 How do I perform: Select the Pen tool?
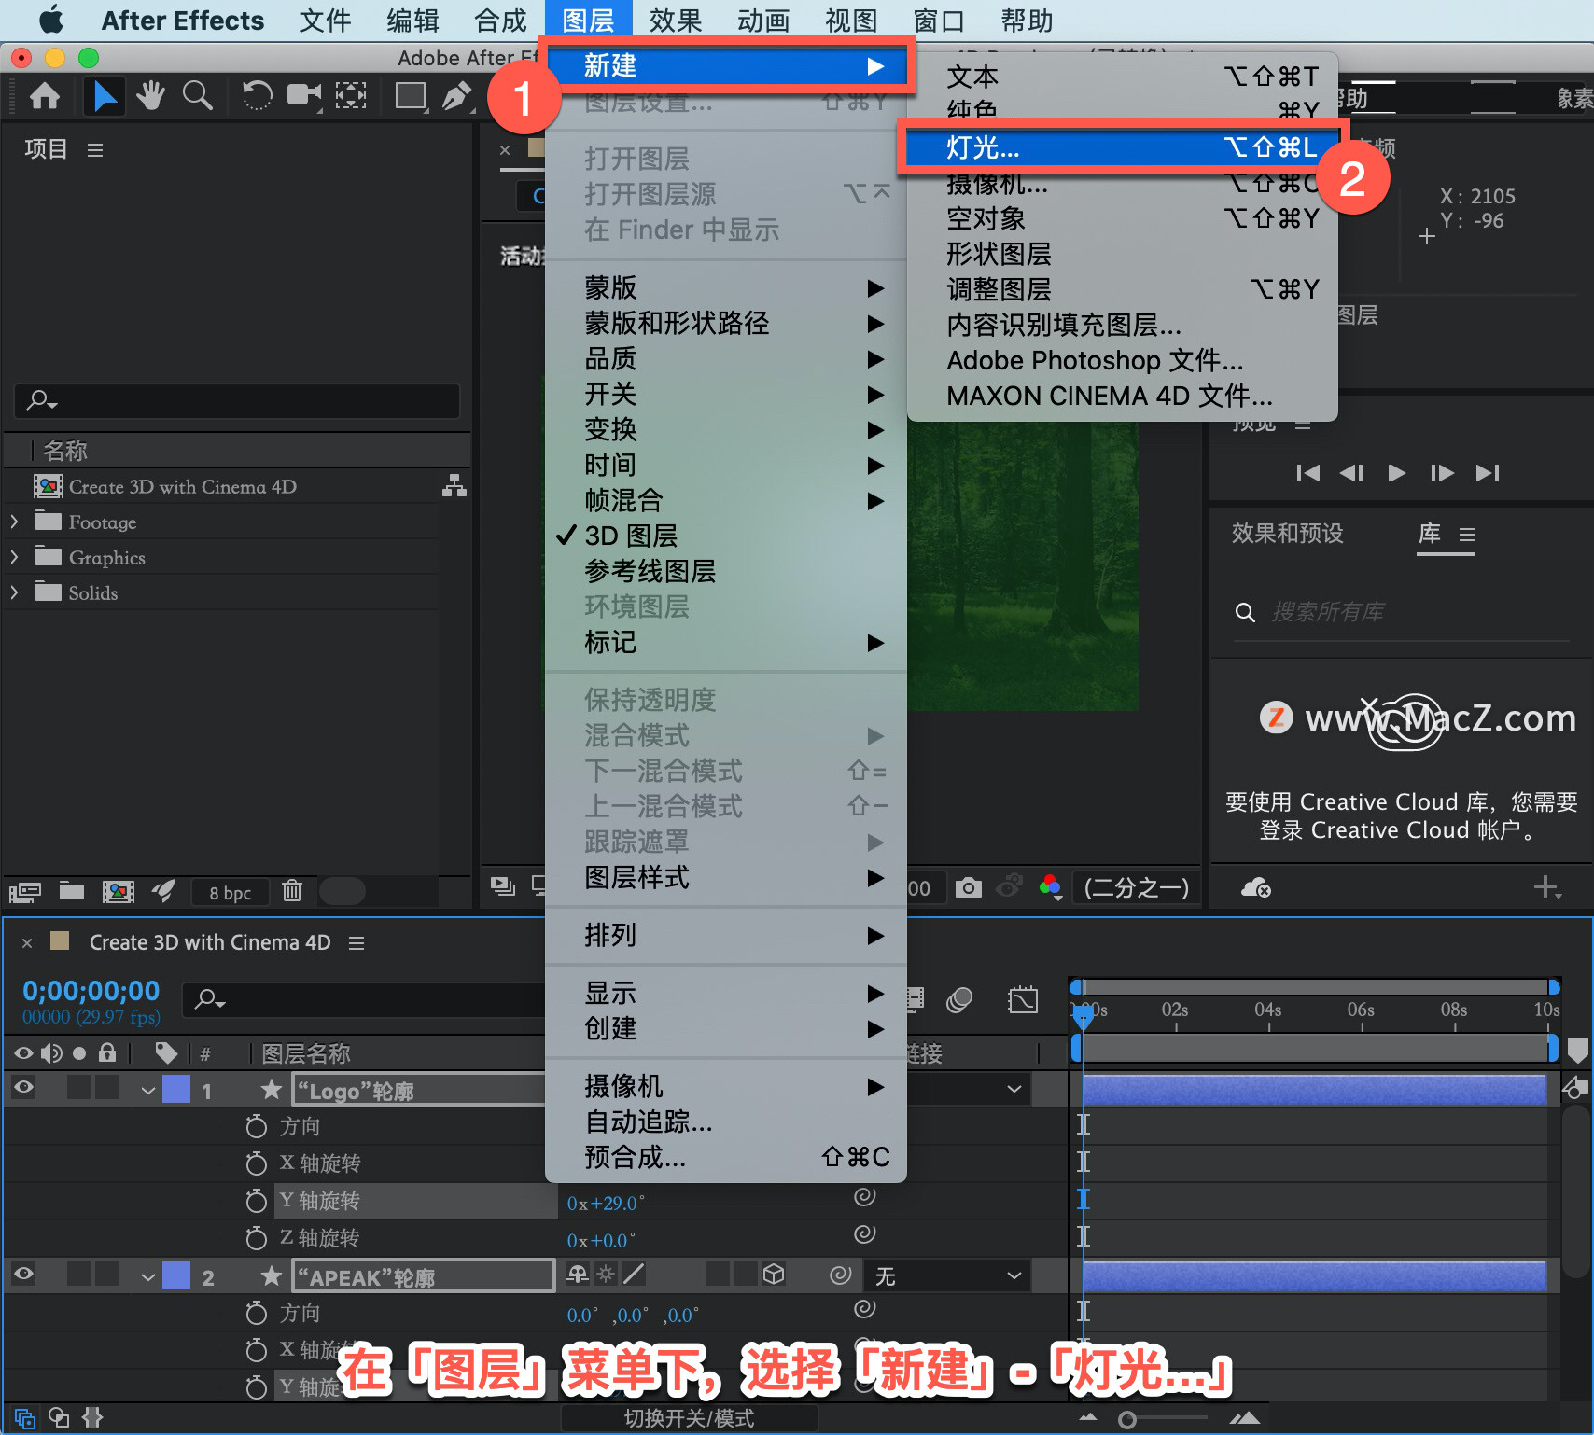456,96
